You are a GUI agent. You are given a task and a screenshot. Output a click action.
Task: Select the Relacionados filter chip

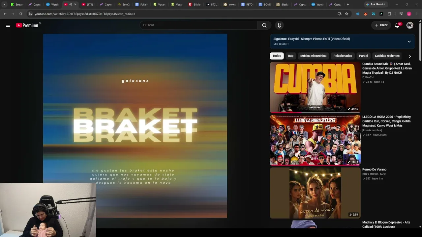pos(343,56)
